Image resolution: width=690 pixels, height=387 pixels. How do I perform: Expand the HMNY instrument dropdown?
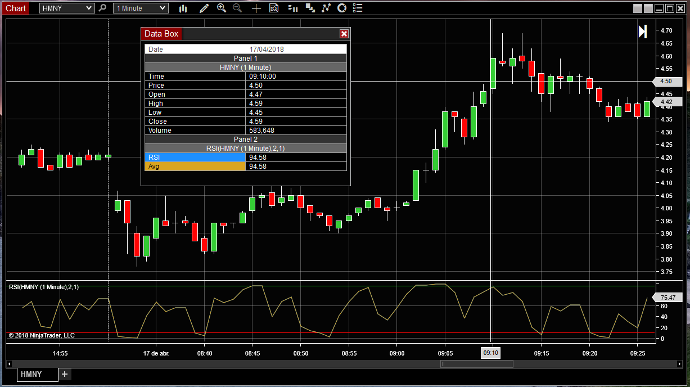tap(67, 8)
